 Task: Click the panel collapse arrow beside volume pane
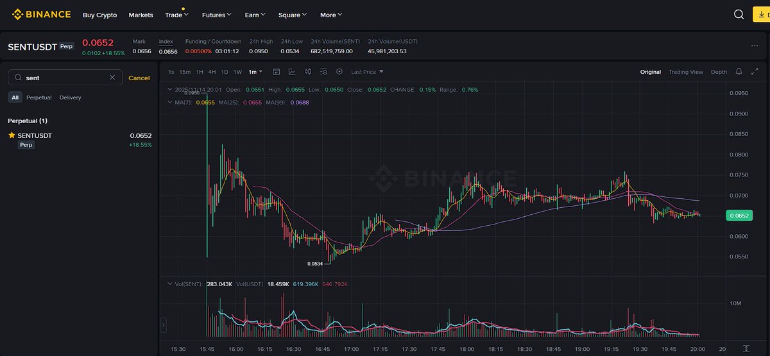[x=164, y=326]
